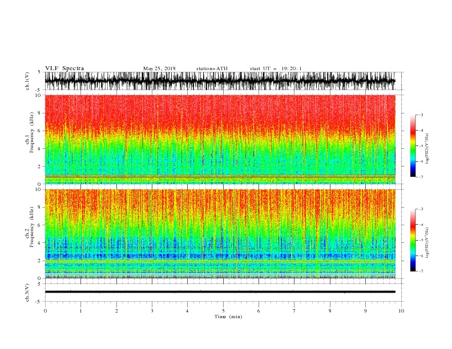This screenshot has height=349, width=452.
Task: Click the time axis tick label "2"
Action: 116,311
